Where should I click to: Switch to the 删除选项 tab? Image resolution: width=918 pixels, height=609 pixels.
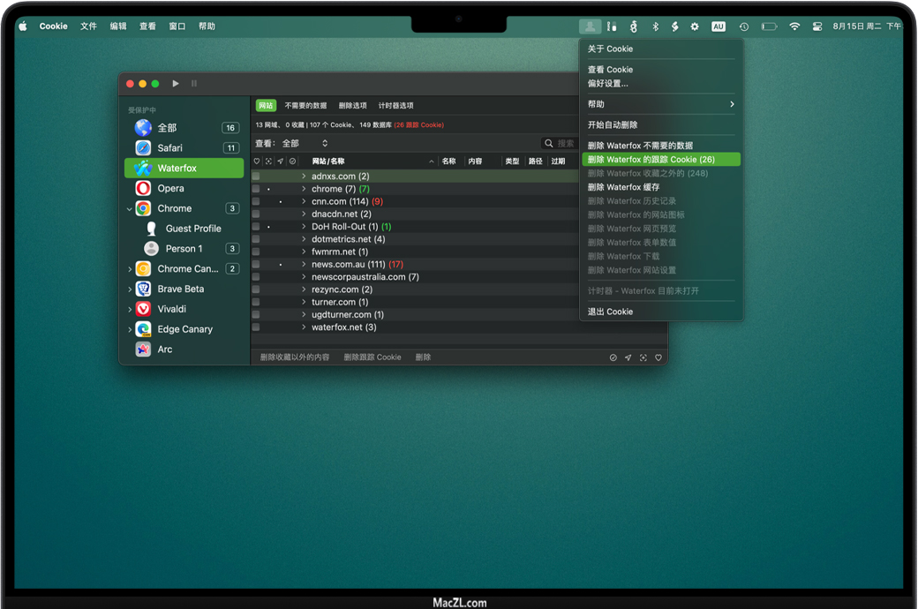pyautogui.click(x=352, y=105)
